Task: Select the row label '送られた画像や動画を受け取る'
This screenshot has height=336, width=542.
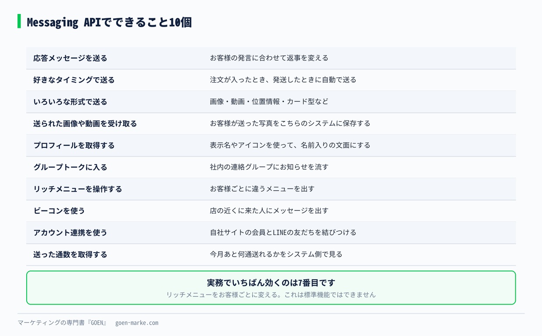Action: 85,123
